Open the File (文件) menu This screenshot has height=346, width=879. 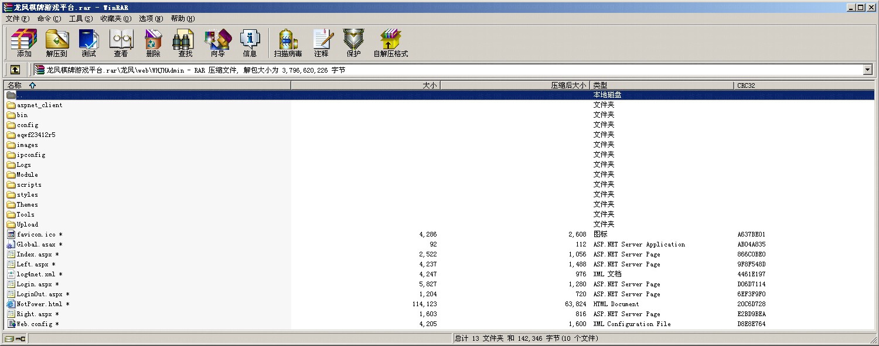point(17,19)
